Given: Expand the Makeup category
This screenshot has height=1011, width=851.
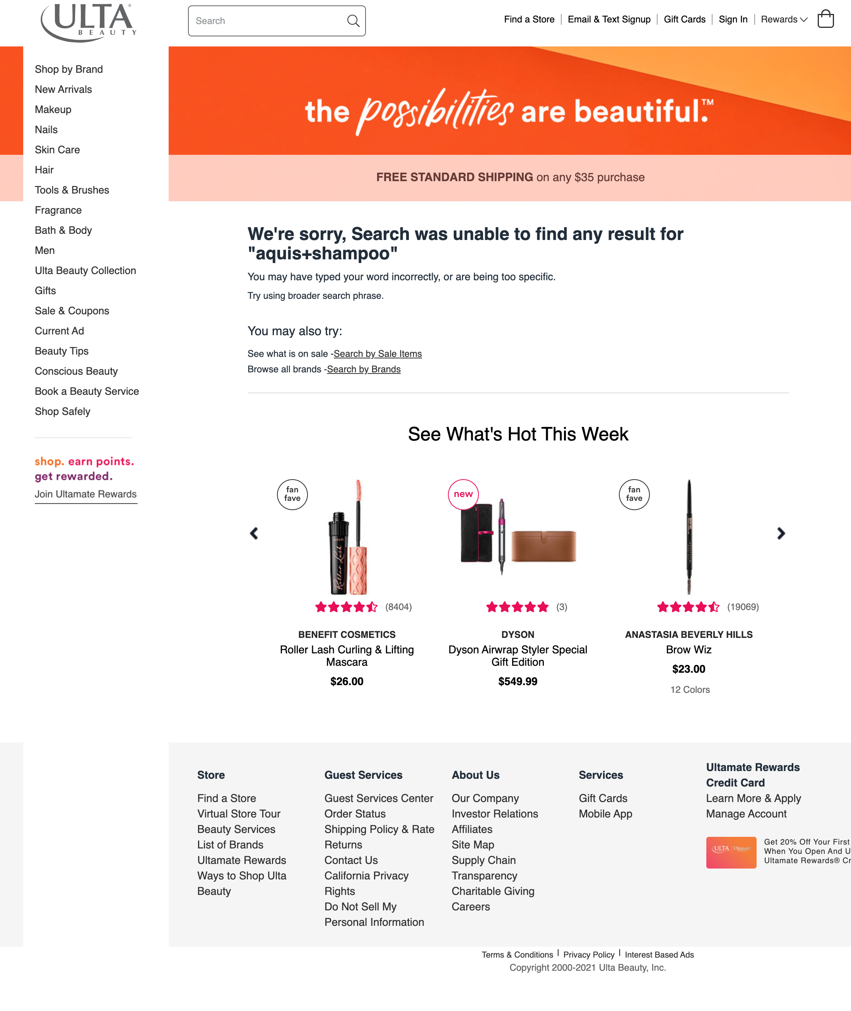Looking at the screenshot, I should click(x=53, y=110).
